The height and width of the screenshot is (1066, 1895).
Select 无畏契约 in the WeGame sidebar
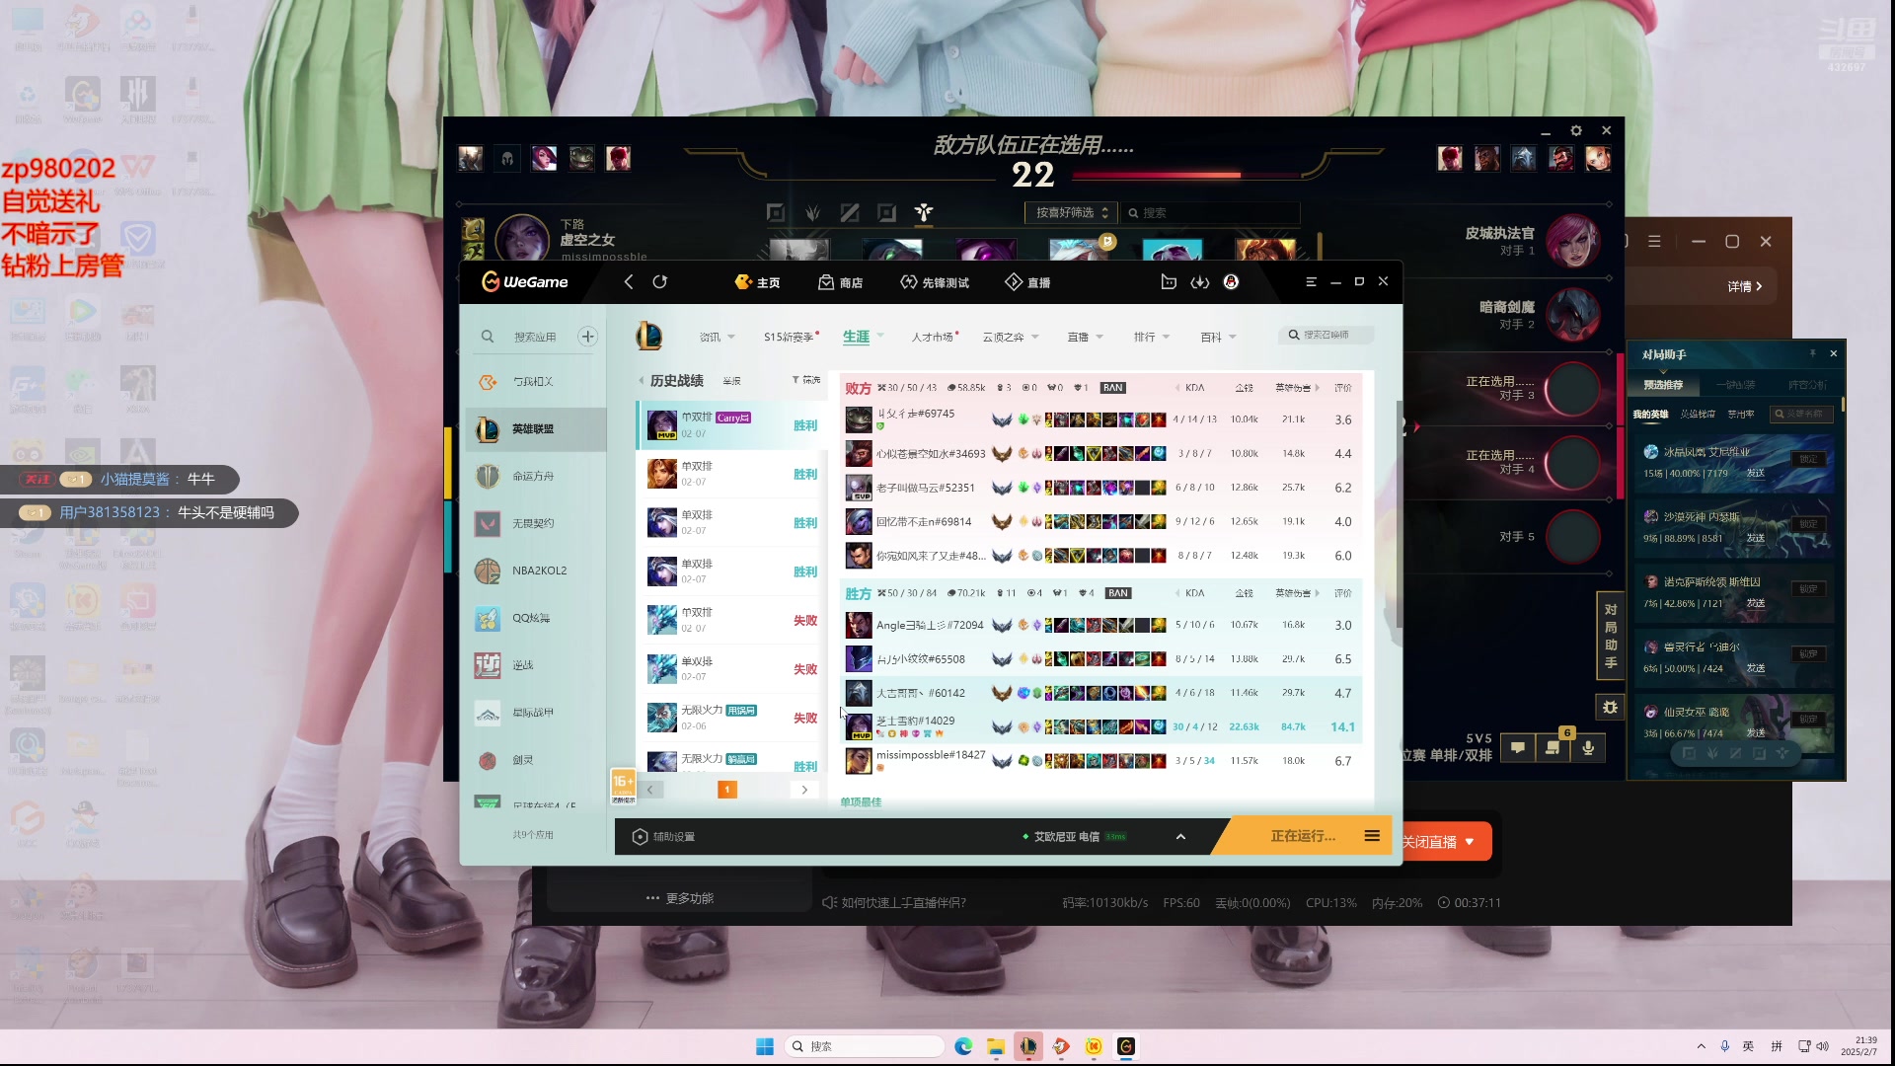pos(536,523)
